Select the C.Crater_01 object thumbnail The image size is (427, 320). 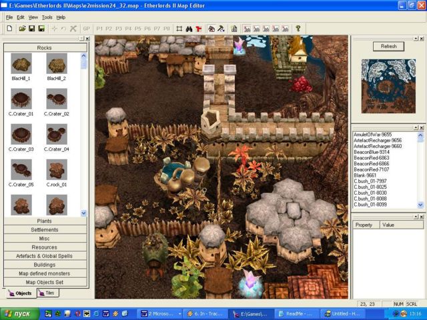(21, 99)
